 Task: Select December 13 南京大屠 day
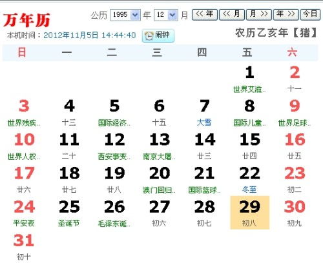click(x=160, y=146)
